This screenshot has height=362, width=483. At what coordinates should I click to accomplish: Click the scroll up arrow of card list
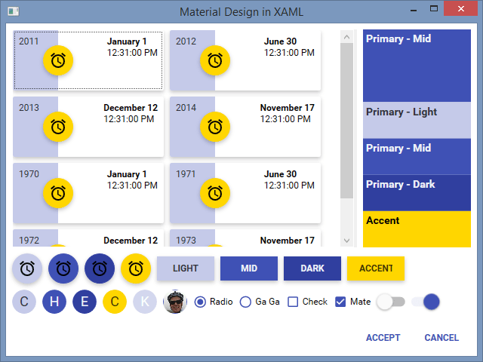(x=347, y=35)
